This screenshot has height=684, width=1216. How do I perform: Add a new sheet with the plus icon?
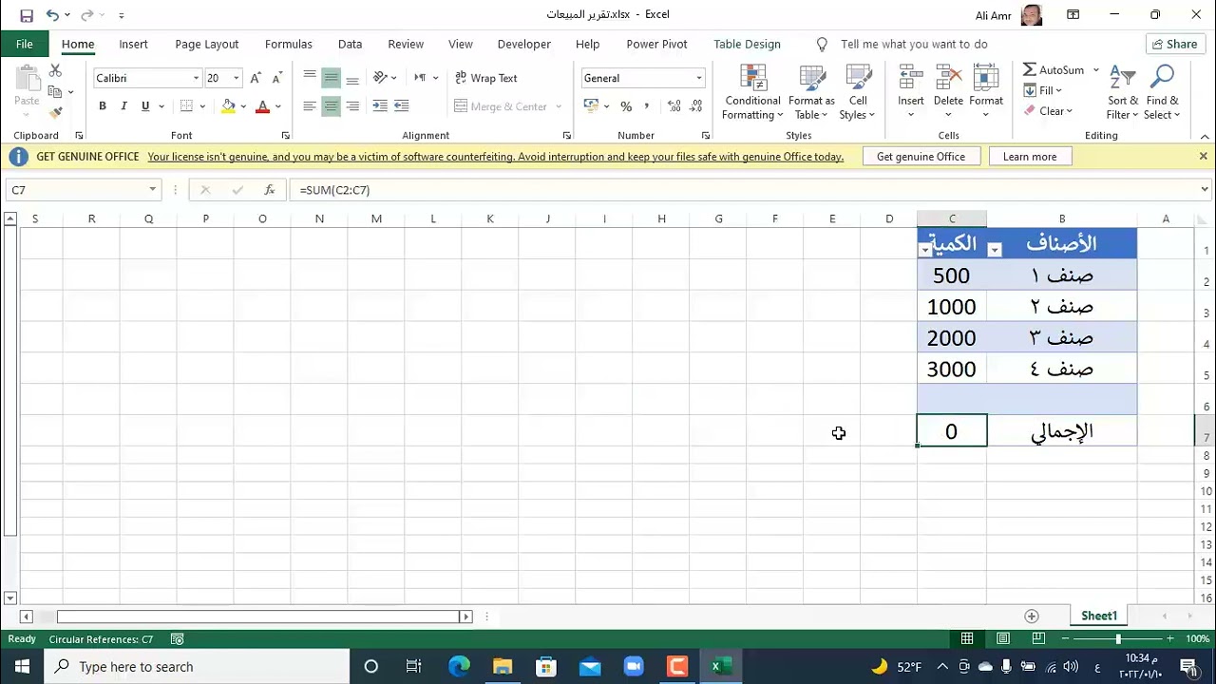[x=1032, y=617]
